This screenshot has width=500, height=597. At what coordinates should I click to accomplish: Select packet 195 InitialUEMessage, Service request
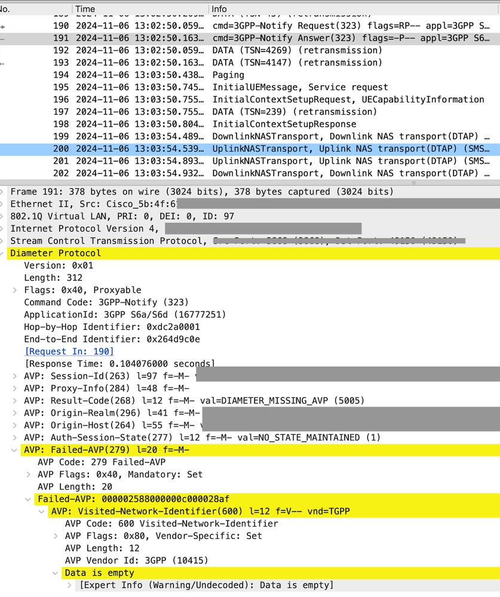(x=250, y=87)
